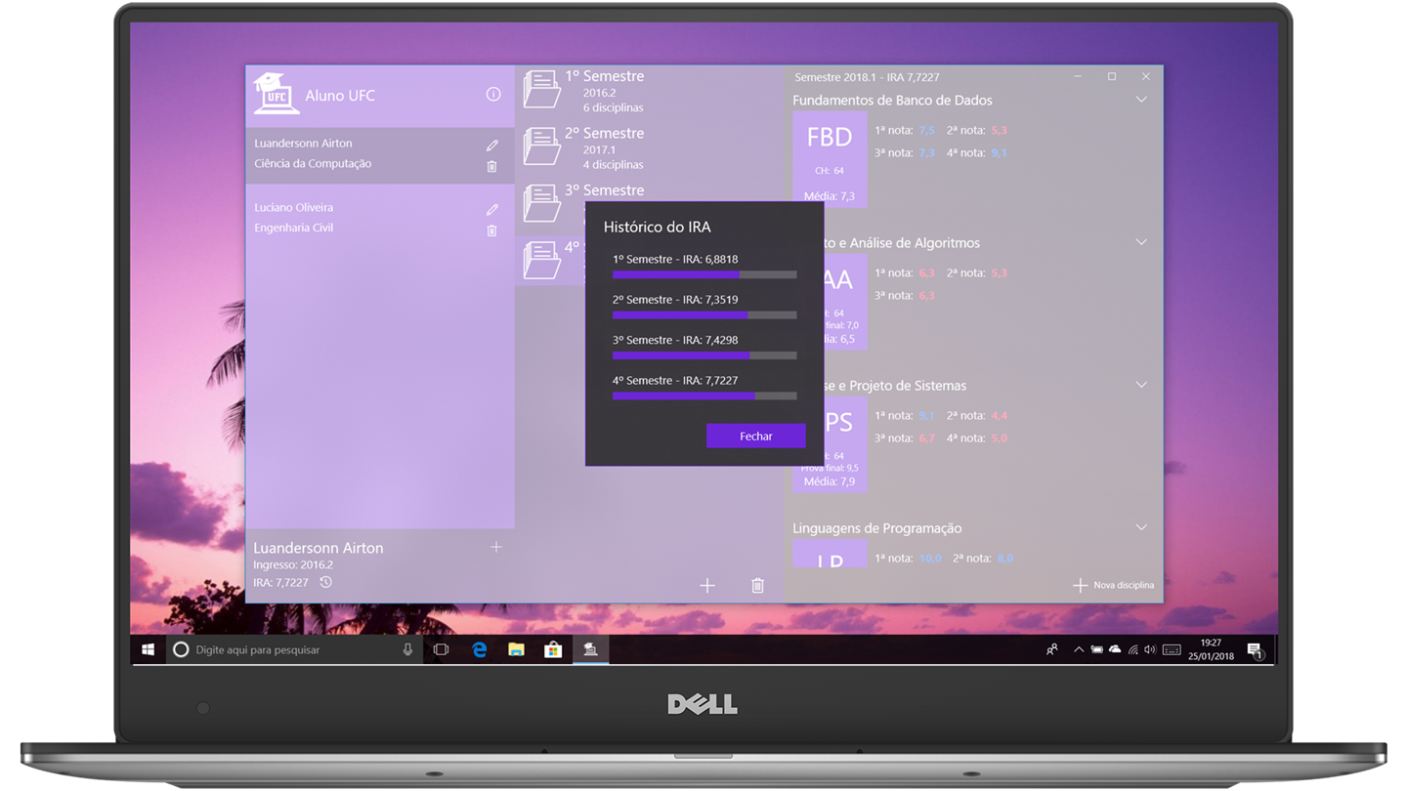Open the FBD discipline tile

pos(830,158)
